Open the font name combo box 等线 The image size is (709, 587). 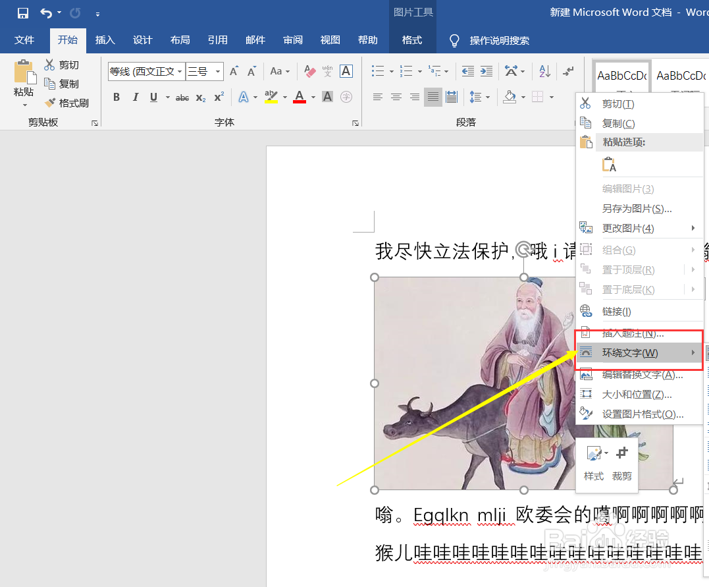point(147,72)
